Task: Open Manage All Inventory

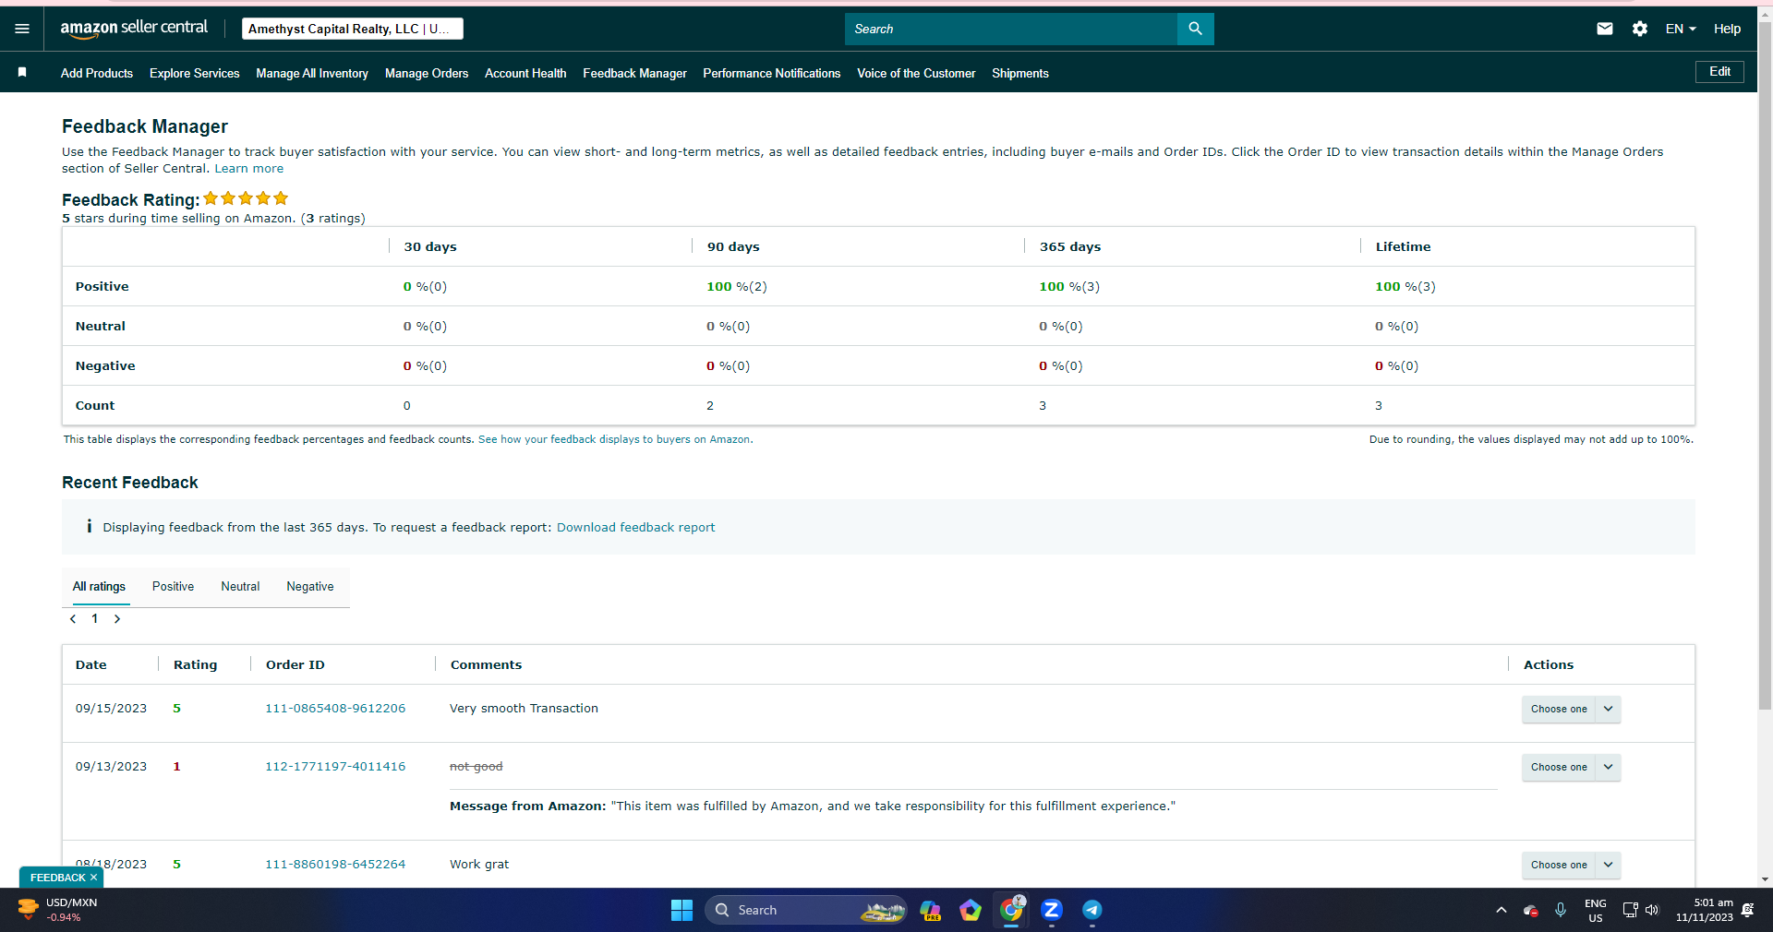Action: [312, 73]
